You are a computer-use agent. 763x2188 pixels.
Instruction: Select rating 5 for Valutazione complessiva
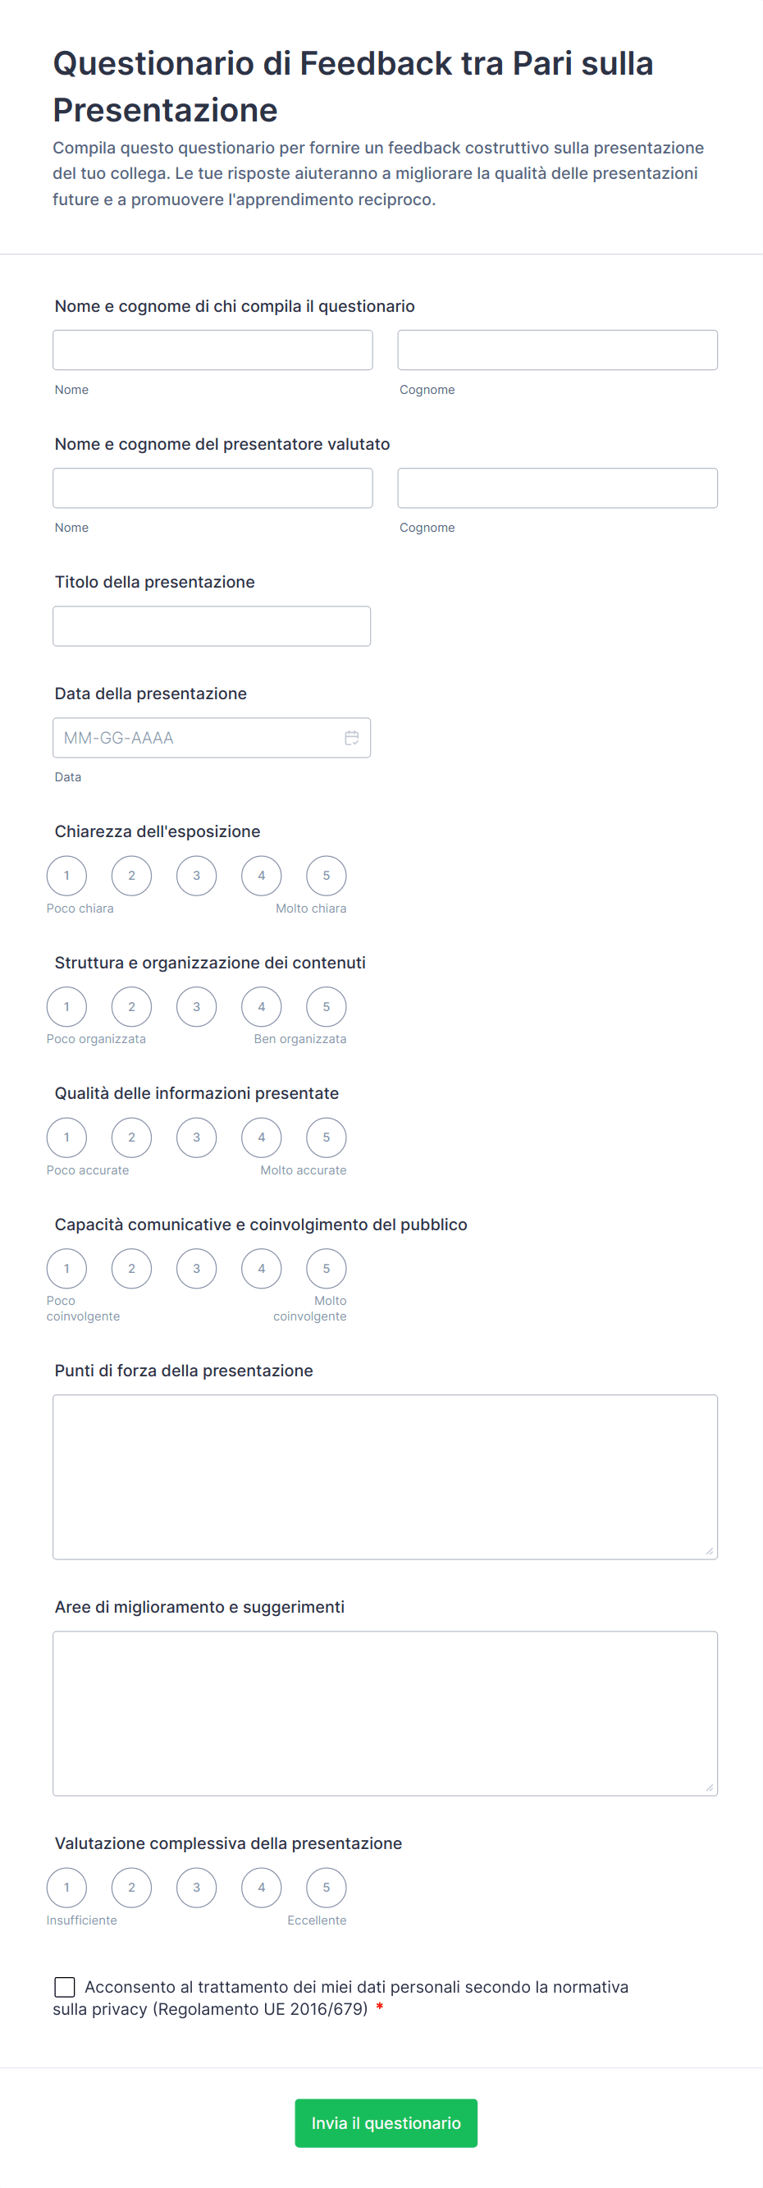[326, 1889]
